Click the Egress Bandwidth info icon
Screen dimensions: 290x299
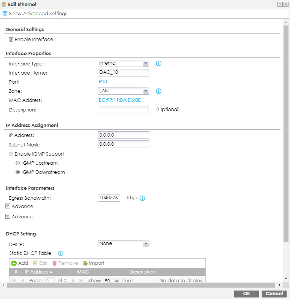(x=143, y=198)
